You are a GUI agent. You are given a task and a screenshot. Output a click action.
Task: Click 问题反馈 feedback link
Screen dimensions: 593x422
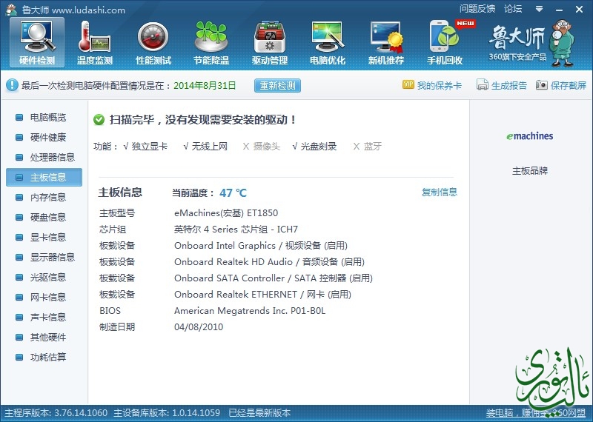(x=477, y=9)
